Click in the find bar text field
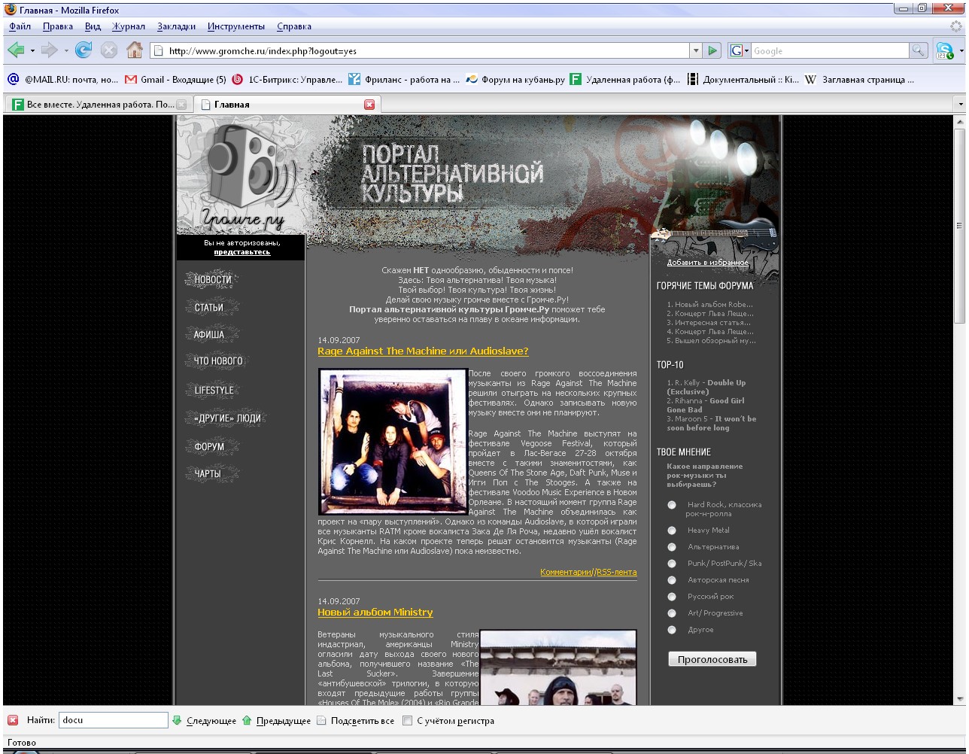The width and height of the screenshot is (969, 754). coord(113,720)
